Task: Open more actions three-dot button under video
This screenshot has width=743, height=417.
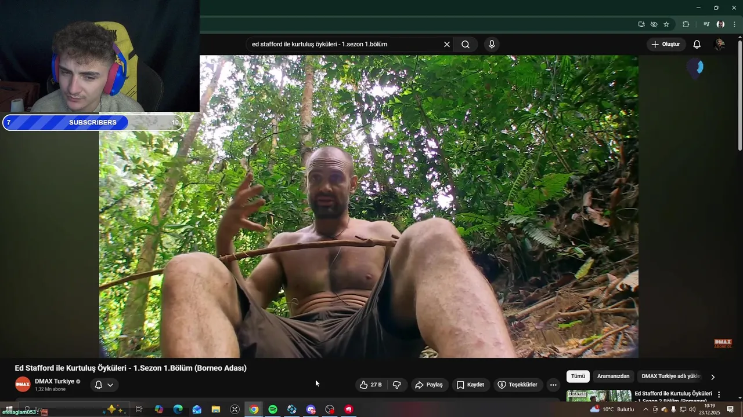Action: (x=553, y=385)
